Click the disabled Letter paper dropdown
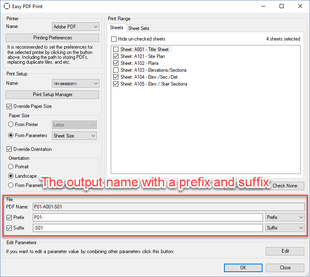This screenshot has height=277, width=310. (x=74, y=125)
